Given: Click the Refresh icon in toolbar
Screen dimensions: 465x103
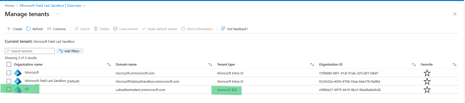Looking at the screenshot, I should [28, 29].
